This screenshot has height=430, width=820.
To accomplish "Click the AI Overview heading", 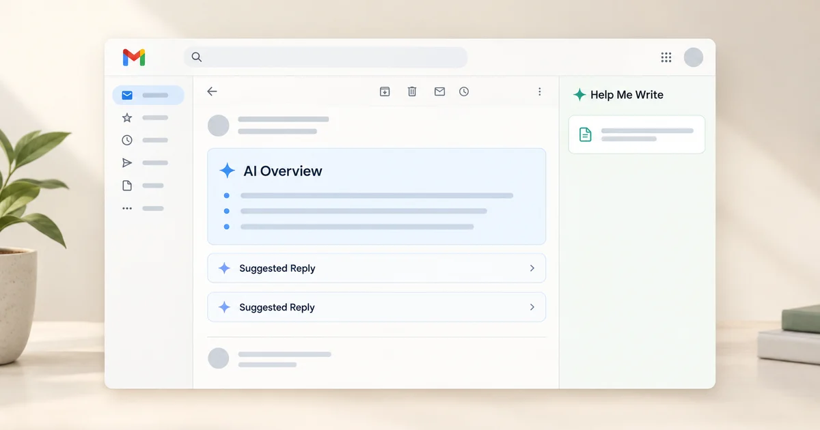I will pos(282,171).
